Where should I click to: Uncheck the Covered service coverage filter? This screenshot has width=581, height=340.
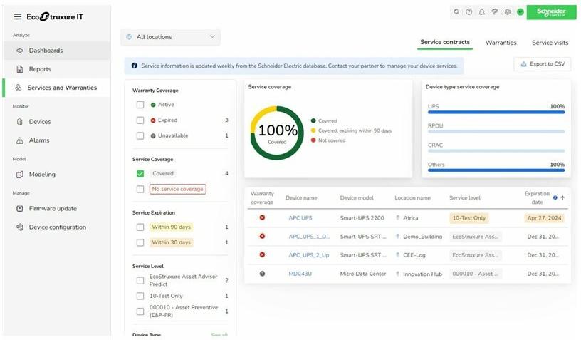[x=140, y=173]
